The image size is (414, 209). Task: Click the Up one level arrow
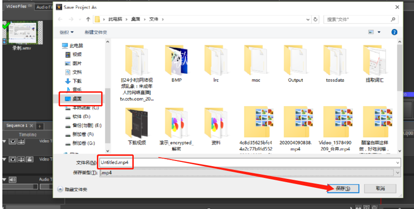pyautogui.click(x=88, y=19)
